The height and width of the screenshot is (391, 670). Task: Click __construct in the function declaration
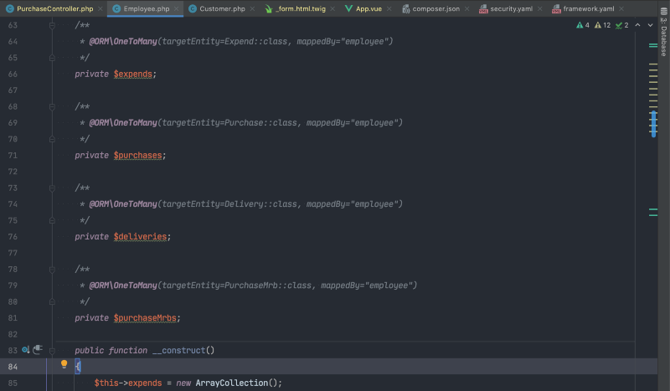[178, 351]
